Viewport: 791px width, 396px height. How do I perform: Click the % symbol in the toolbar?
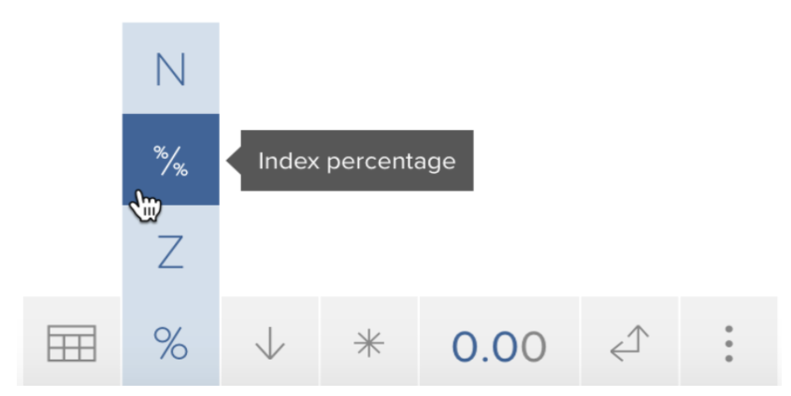point(170,344)
